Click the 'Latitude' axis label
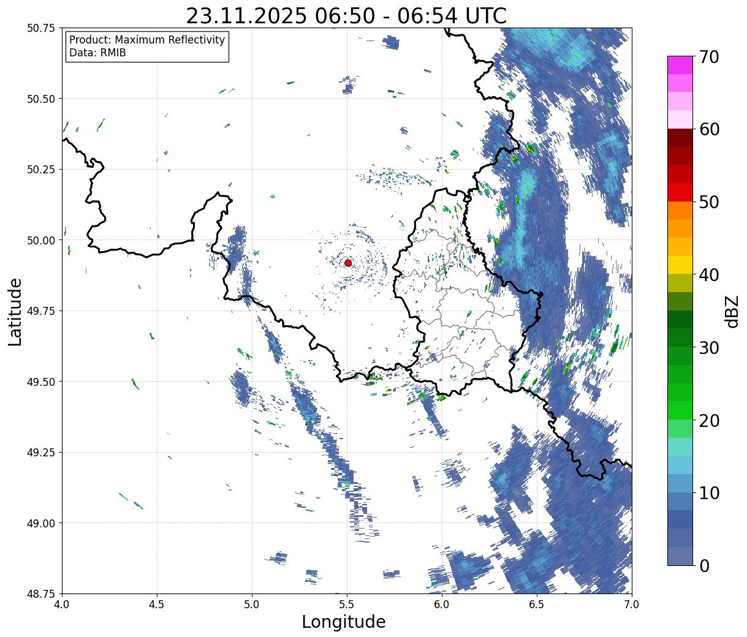The image size is (747, 637). [x=15, y=312]
